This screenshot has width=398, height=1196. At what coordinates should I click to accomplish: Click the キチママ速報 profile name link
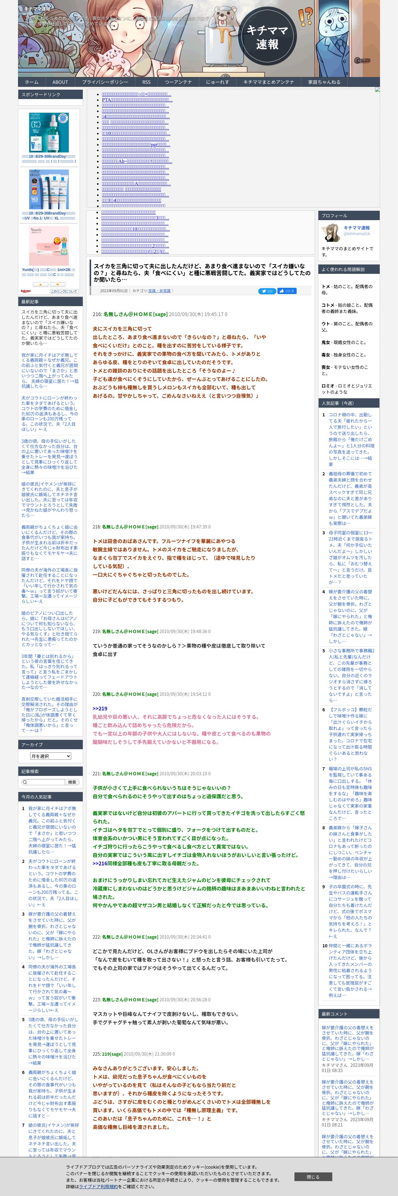357,228
